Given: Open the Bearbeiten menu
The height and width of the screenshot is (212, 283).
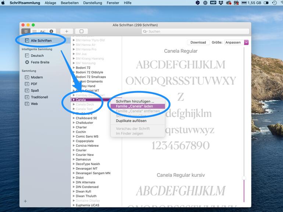Looking at the screenshot, I should (x=70, y=3).
